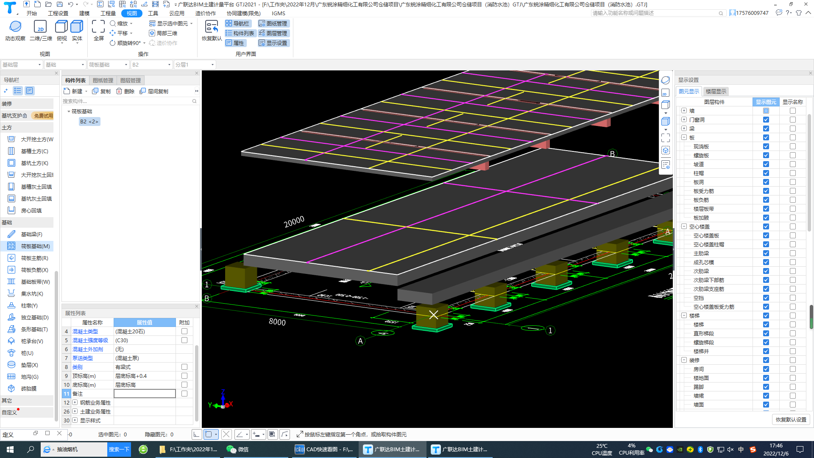The height and width of the screenshot is (458, 814).
Task: Click 恢复默认设置 button
Action: pyautogui.click(x=791, y=419)
